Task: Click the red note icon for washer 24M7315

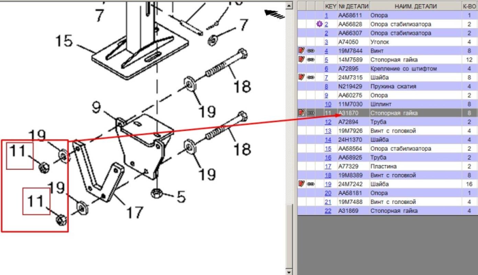Action: click(302, 77)
